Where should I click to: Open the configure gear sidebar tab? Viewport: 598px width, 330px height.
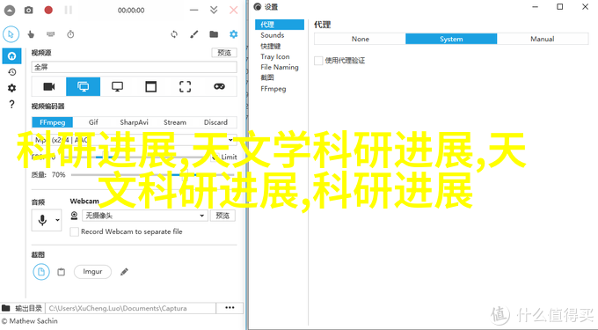[11, 88]
